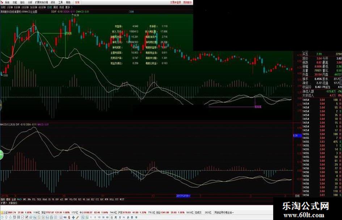Click the red 发现 menu item

click(77, 3)
